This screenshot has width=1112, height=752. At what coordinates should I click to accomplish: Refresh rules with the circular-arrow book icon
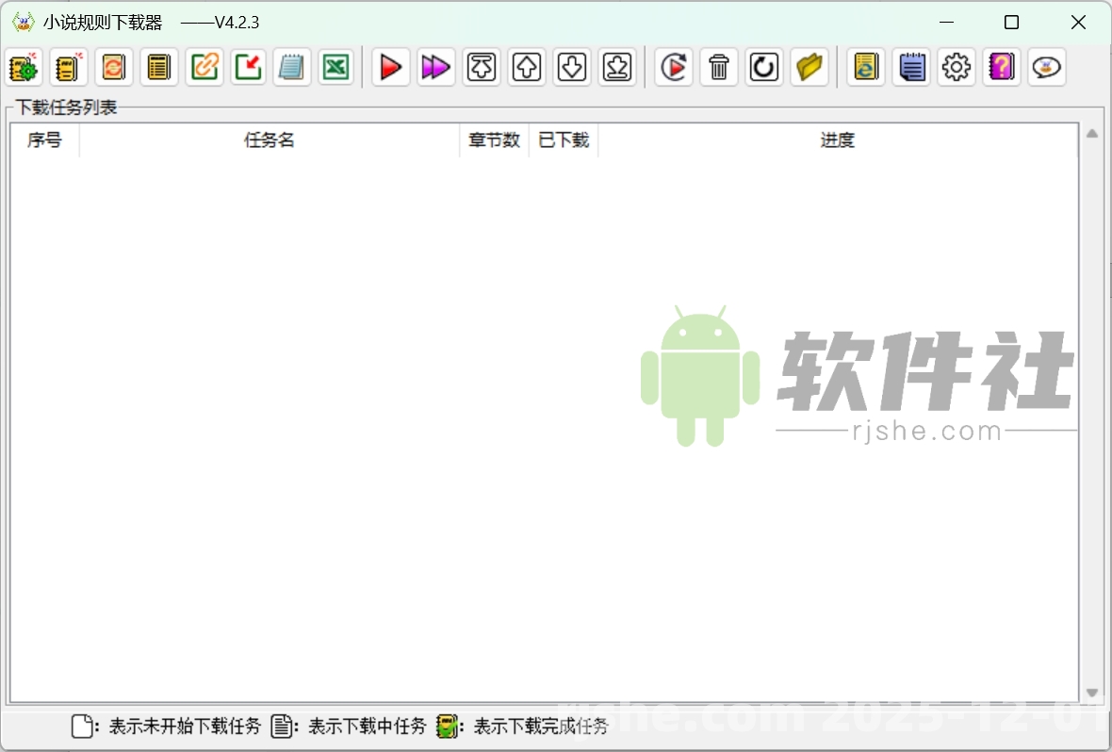tap(113, 67)
